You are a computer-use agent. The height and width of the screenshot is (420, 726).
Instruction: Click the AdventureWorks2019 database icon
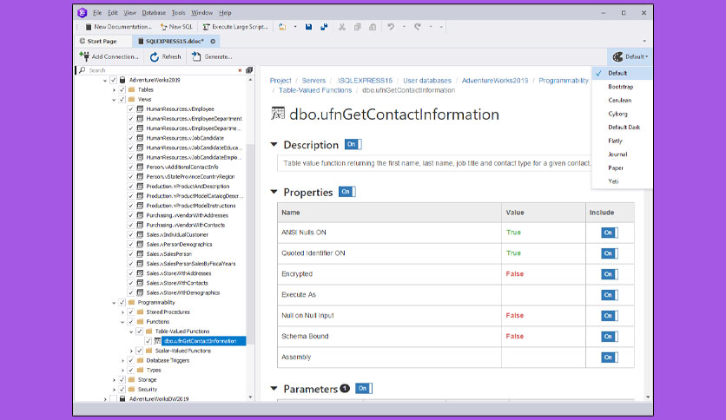pyautogui.click(x=122, y=80)
